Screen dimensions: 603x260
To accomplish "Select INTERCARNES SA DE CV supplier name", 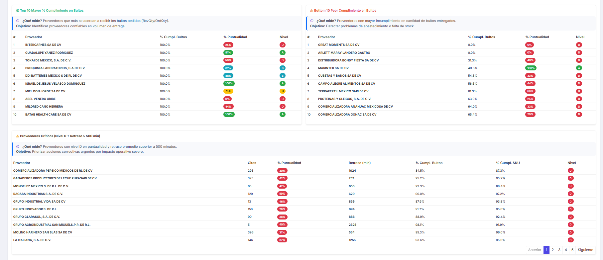I will [x=43, y=45].
